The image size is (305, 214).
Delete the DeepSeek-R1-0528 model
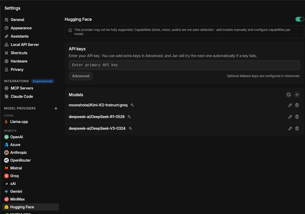[x=297, y=117]
